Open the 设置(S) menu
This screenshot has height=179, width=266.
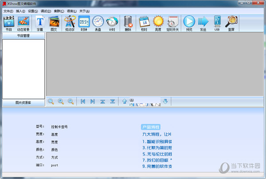(33, 11)
